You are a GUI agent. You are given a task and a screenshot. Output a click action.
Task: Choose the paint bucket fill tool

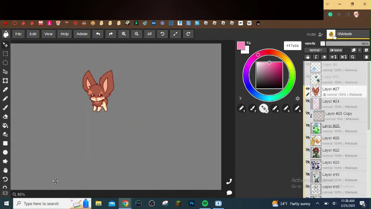point(5,125)
